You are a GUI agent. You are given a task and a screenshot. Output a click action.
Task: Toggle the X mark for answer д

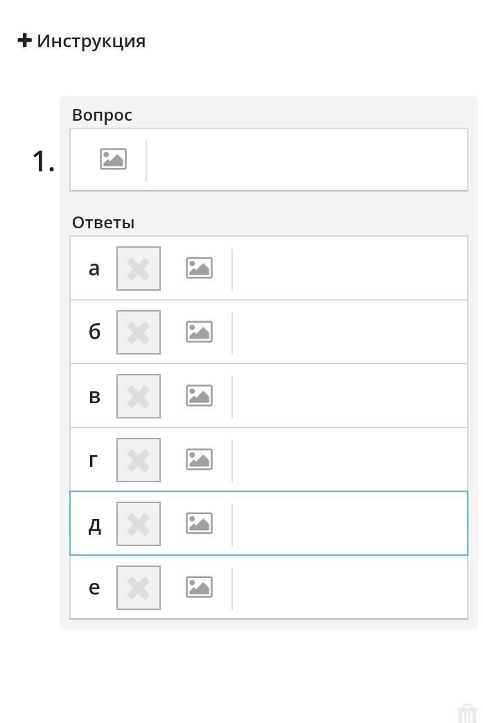(139, 524)
